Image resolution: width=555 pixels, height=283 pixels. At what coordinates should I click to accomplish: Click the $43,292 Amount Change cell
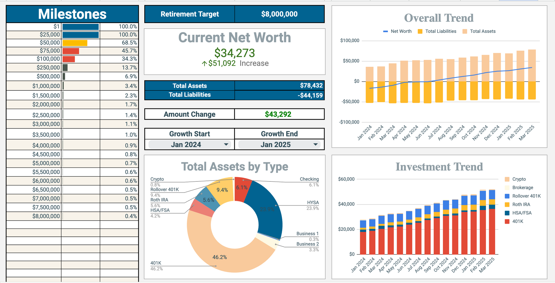279,114
